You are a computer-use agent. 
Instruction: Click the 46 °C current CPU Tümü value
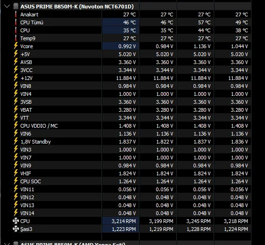[129, 22]
